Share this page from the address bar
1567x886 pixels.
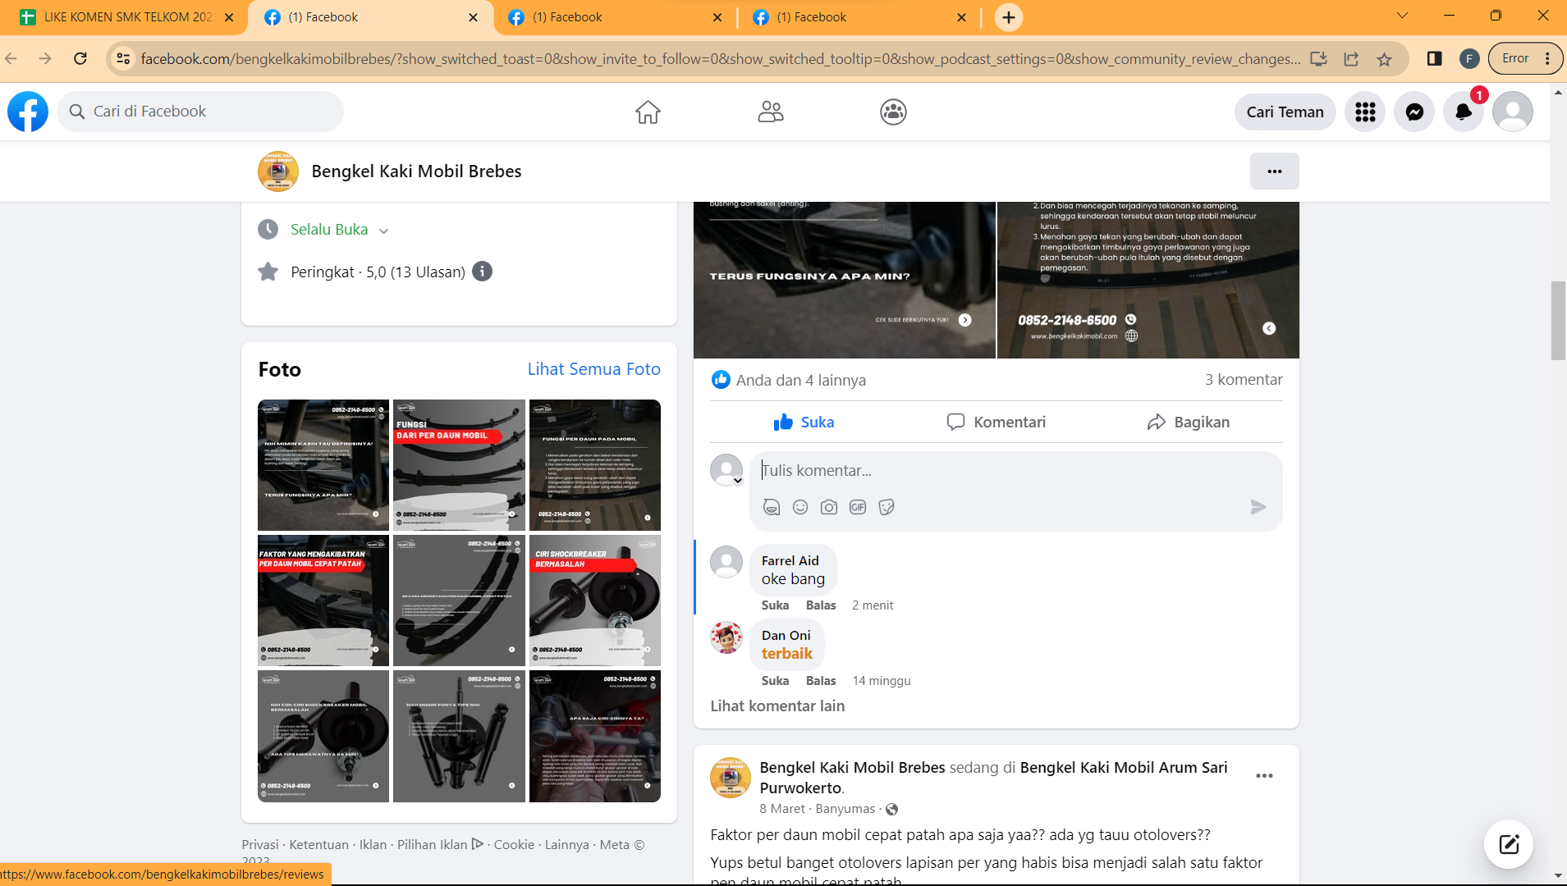(x=1351, y=58)
